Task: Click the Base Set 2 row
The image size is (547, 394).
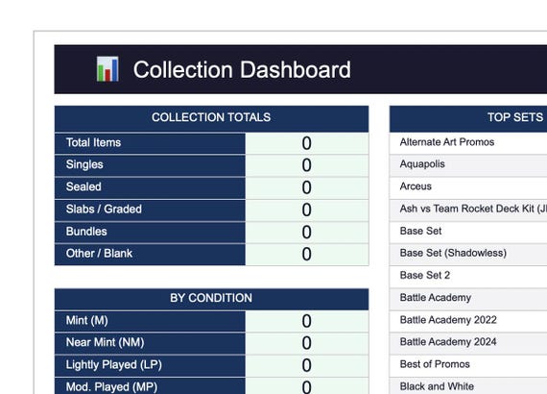Action: [468, 277]
